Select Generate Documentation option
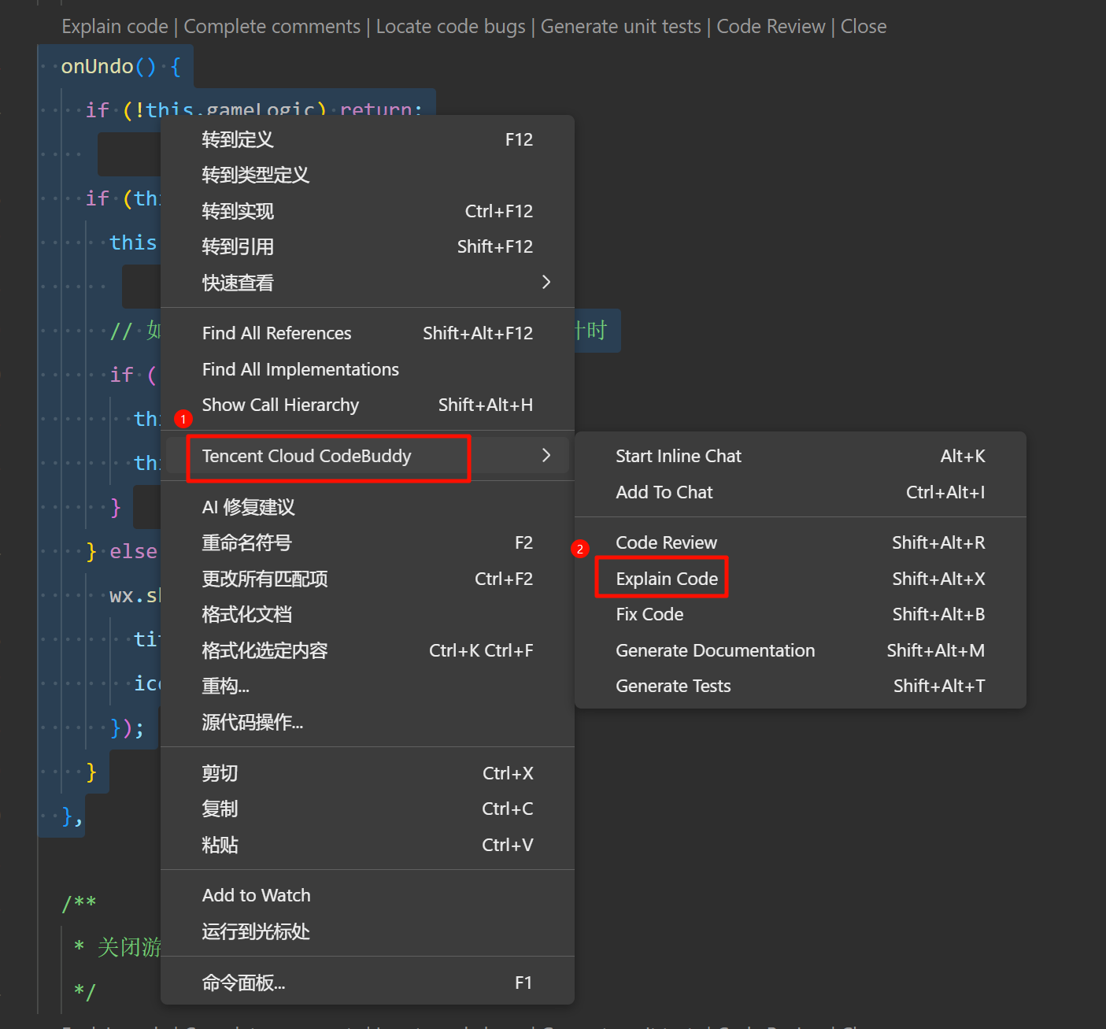1106x1029 pixels. coord(715,650)
